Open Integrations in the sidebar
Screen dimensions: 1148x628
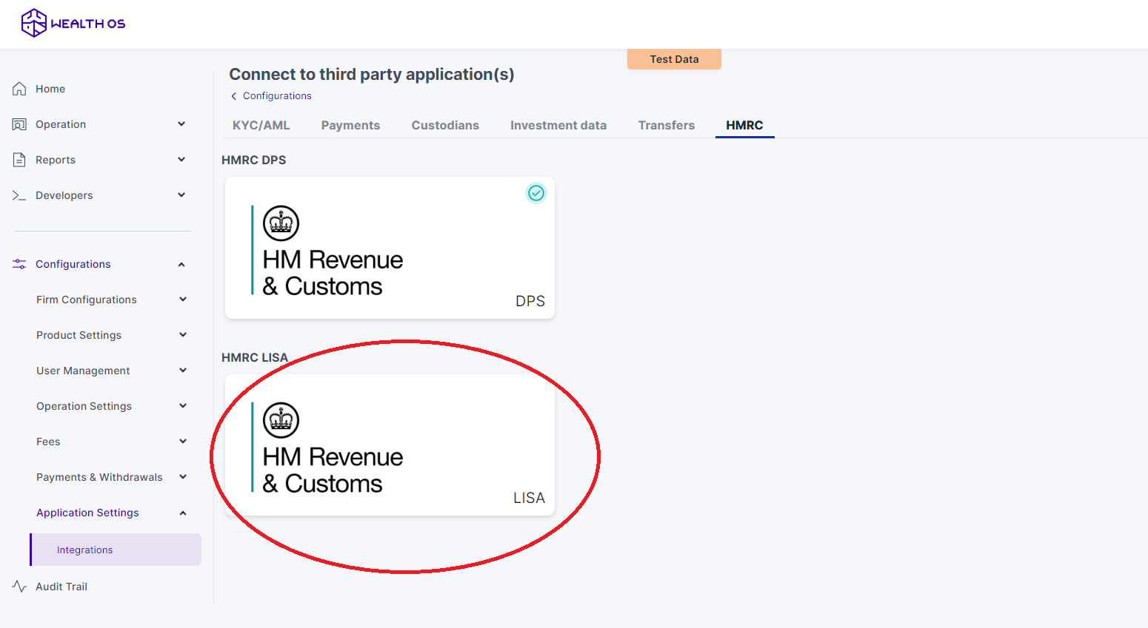[x=116, y=550]
